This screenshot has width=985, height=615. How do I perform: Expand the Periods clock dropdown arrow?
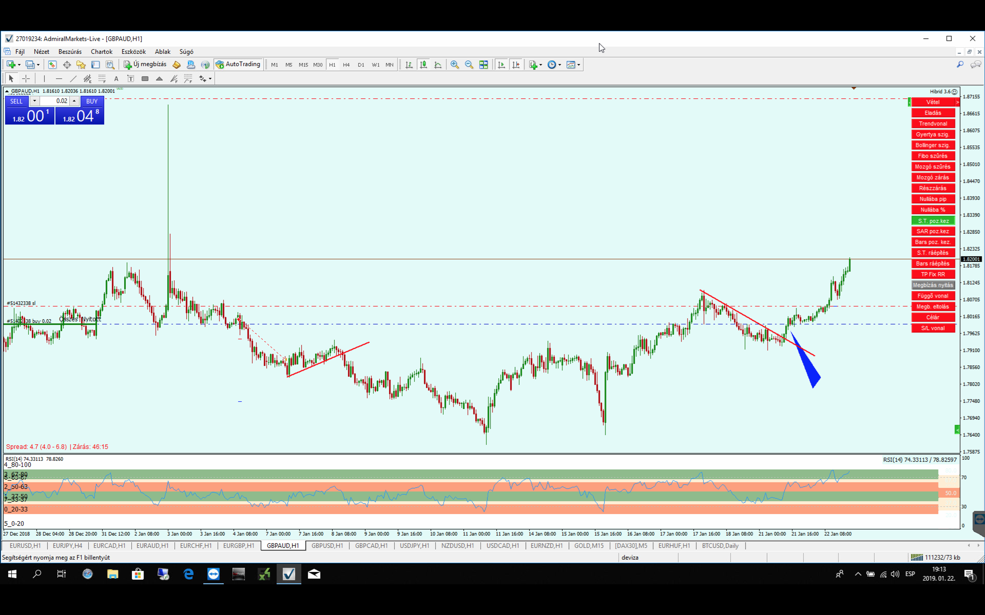(560, 65)
